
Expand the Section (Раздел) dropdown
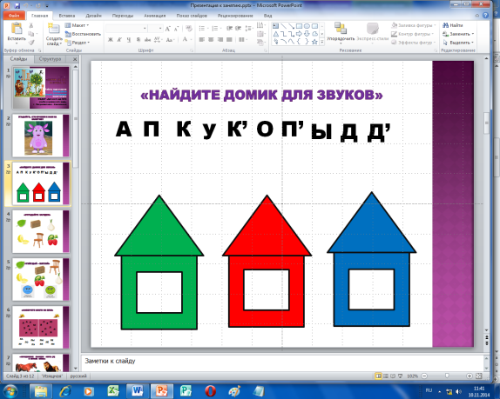click(78, 43)
